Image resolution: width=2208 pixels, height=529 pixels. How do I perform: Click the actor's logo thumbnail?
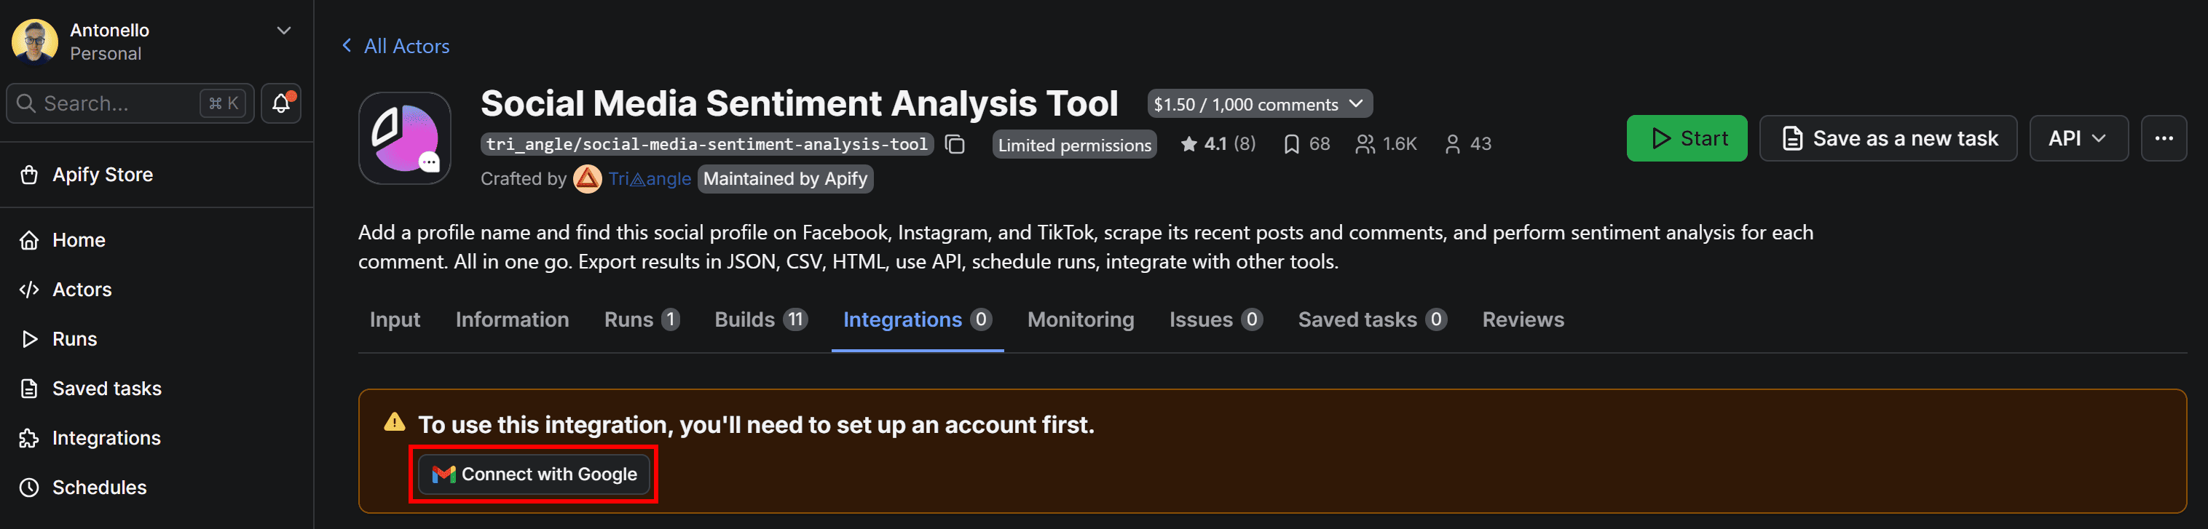405,139
